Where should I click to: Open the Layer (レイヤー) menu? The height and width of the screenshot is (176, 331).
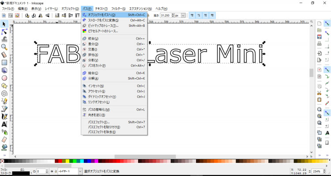pos(51,9)
